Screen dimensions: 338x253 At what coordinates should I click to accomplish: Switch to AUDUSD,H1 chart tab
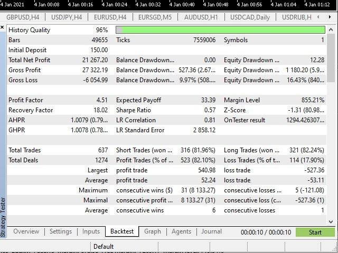(201, 17)
